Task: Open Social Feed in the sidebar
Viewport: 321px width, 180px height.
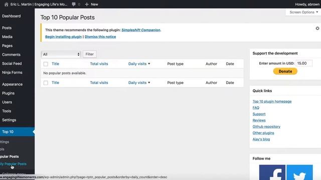Action: [x=12, y=63]
